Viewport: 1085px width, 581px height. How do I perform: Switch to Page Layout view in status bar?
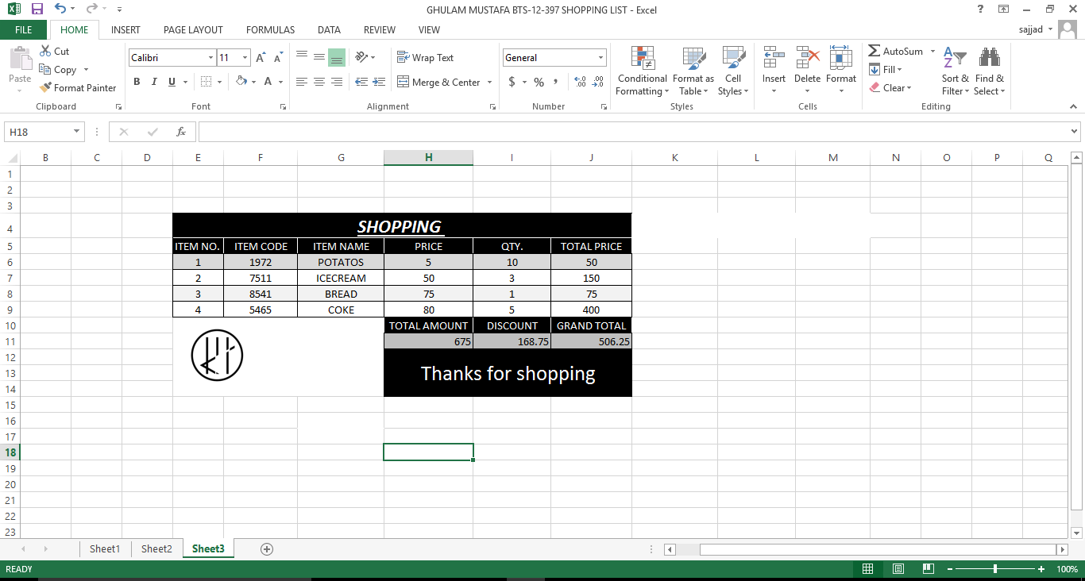point(898,569)
